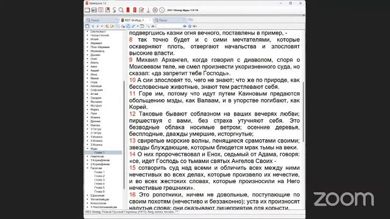Go back with the left arrow icon
Image resolution: width=390 pixels, height=219 pixels.
click(93, 26)
